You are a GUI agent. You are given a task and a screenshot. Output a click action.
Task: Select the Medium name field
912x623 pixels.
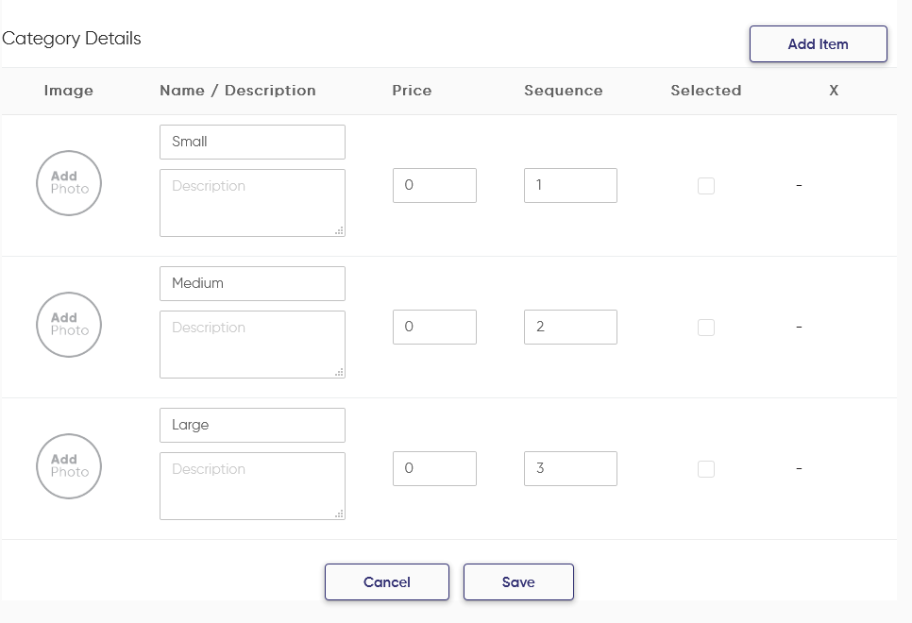pyautogui.click(x=252, y=283)
